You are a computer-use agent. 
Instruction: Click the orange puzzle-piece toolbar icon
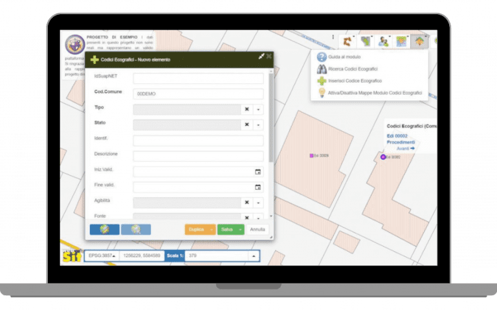tap(348, 41)
